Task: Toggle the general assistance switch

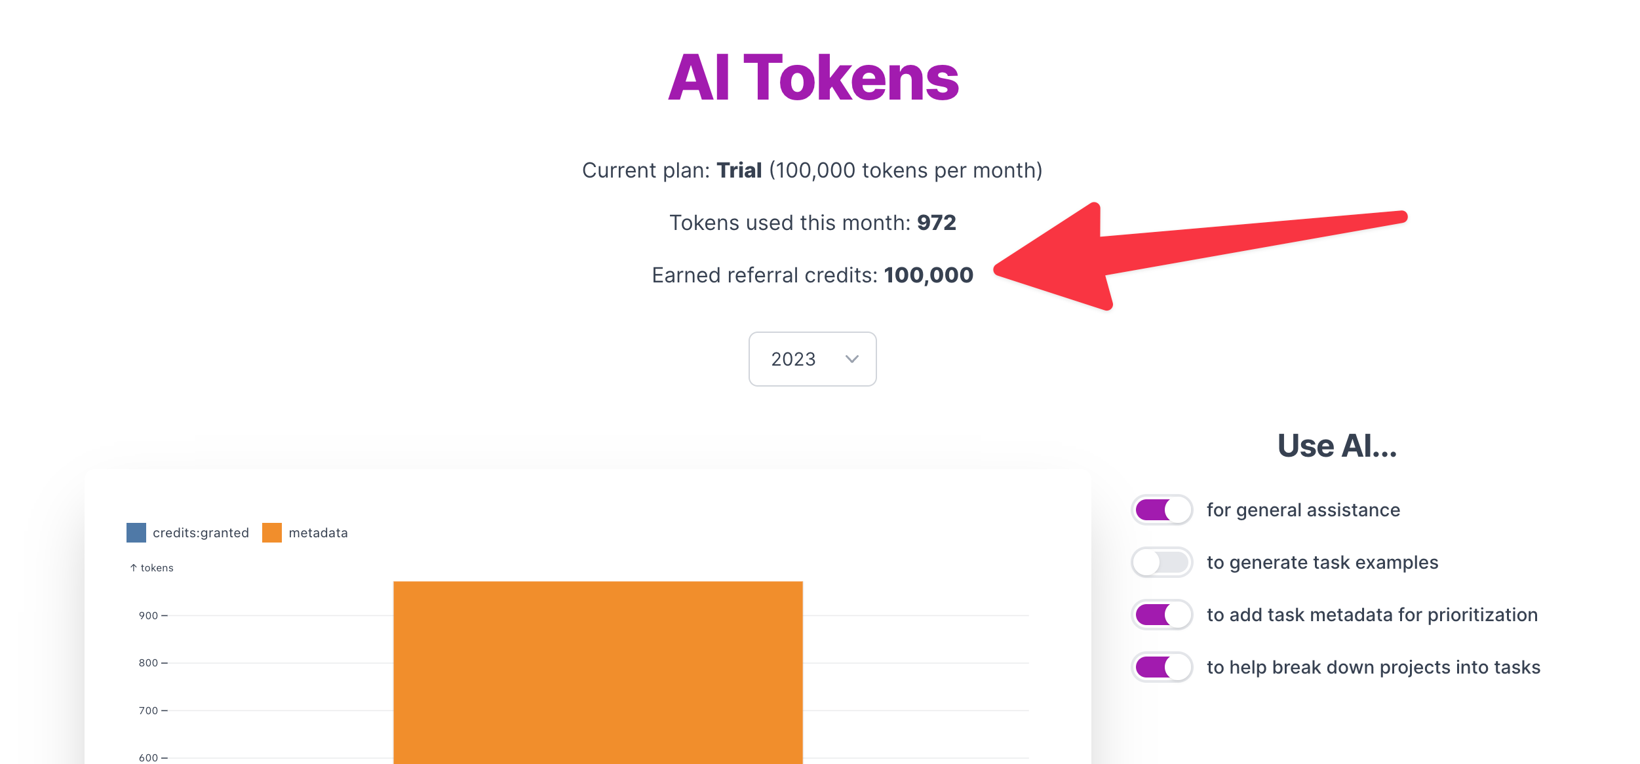Action: pyautogui.click(x=1162, y=510)
